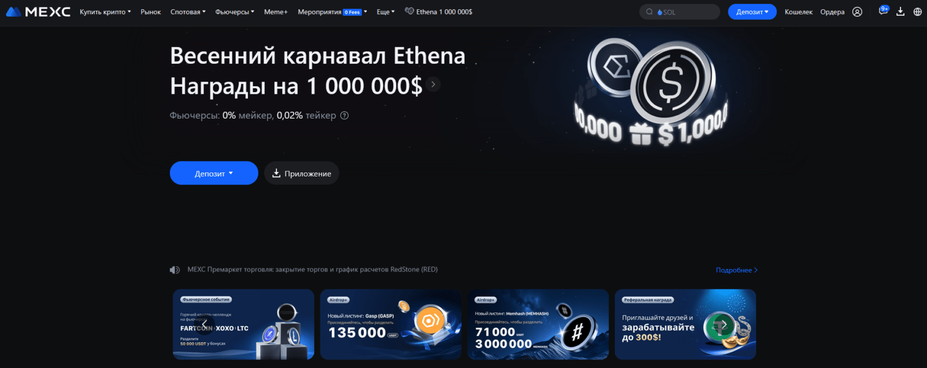Click the MEXC logo
This screenshot has width=927, height=368.
[x=38, y=12]
